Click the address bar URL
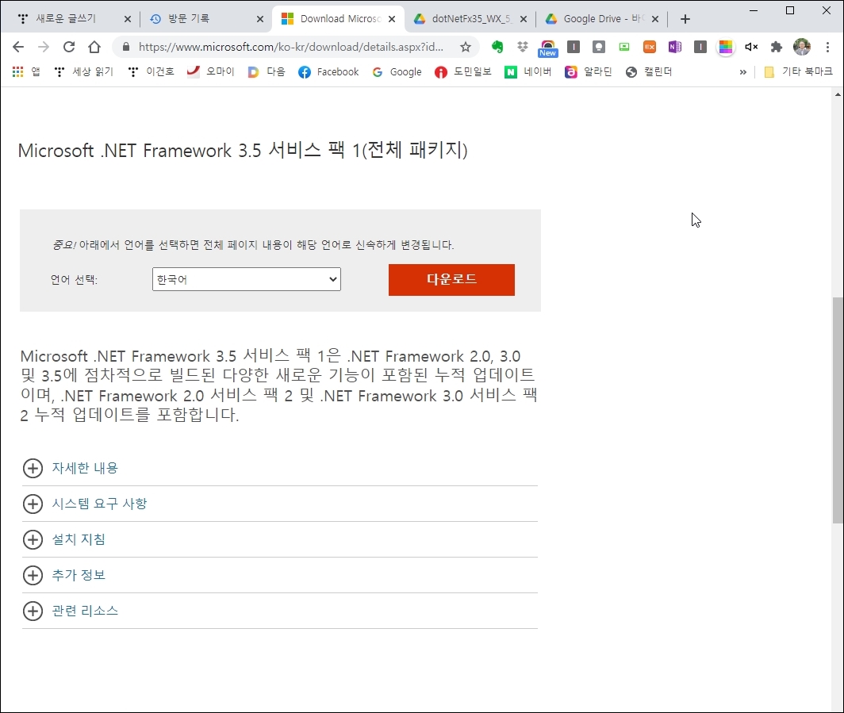The height and width of the screenshot is (713, 844). [290, 47]
